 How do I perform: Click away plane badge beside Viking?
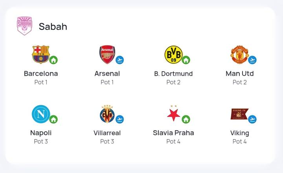(x=252, y=119)
